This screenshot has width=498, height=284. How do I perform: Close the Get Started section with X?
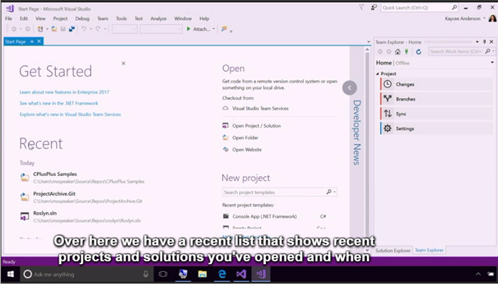(x=123, y=63)
